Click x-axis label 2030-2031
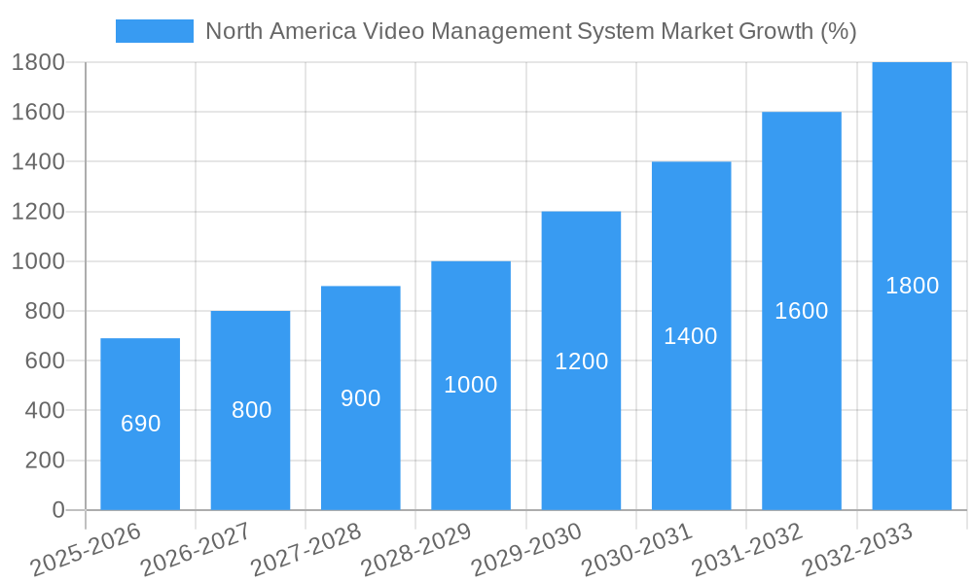The width and height of the screenshot is (973, 583). click(638, 549)
